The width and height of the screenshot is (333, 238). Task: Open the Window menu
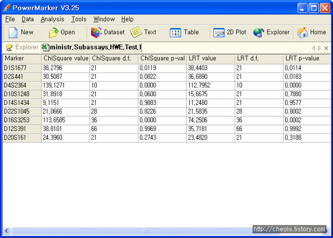click(104, 19)
